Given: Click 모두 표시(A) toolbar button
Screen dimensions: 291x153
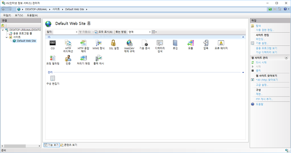Looking at the screenshot, I should click(x=104, y=32).
